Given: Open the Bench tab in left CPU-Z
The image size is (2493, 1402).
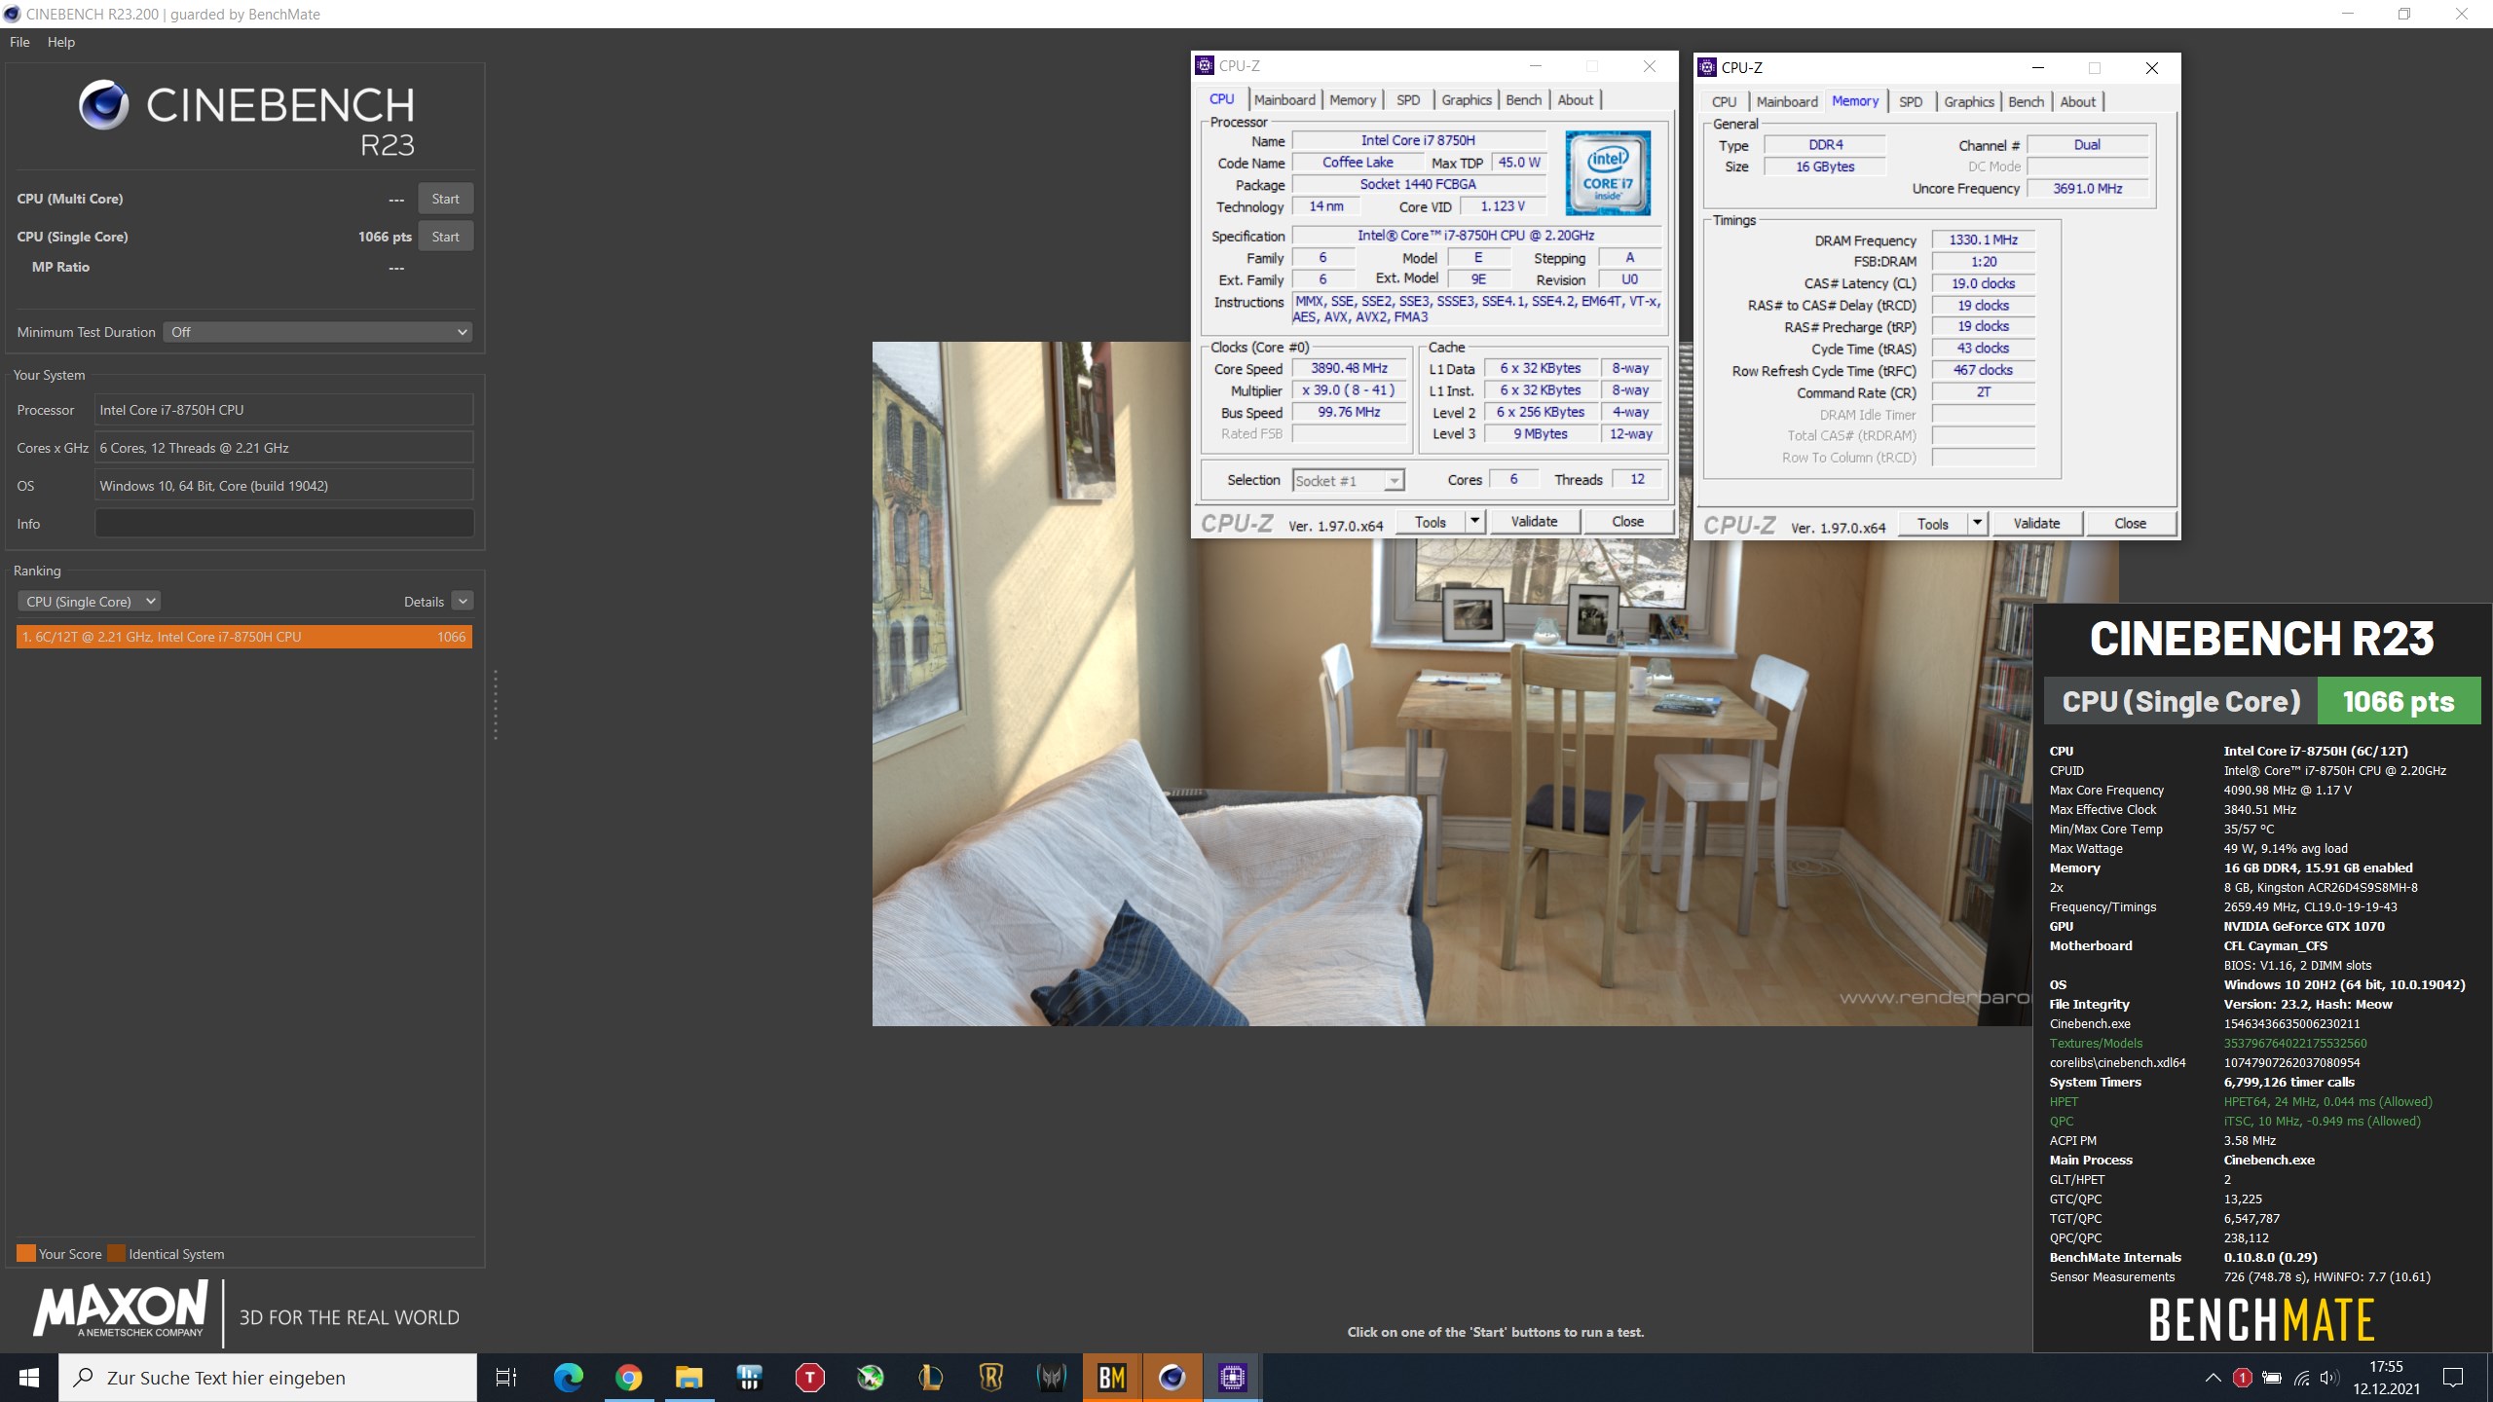Looking at the screenshot, I should pos(1523,99).
